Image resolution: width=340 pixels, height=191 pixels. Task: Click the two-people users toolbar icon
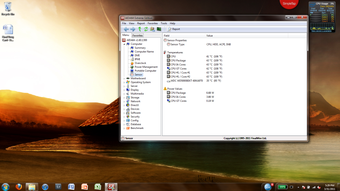click(x=153, y=29)
